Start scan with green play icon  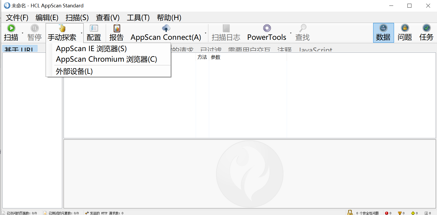pos(11,28)
